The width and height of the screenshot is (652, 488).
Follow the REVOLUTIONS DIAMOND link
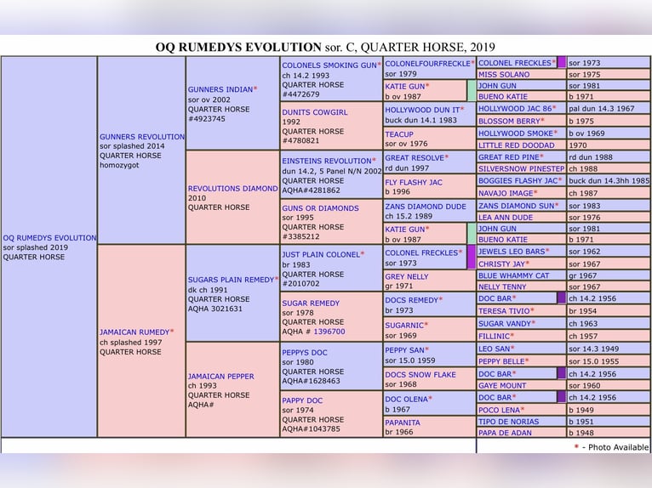click(x=232, y=189)
